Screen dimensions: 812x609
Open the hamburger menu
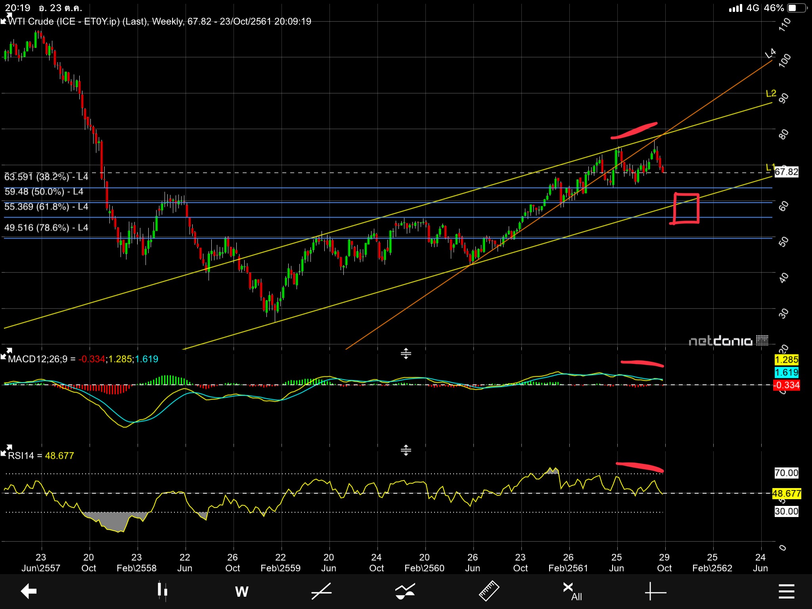pyautogui.click(x=786, y=591)
